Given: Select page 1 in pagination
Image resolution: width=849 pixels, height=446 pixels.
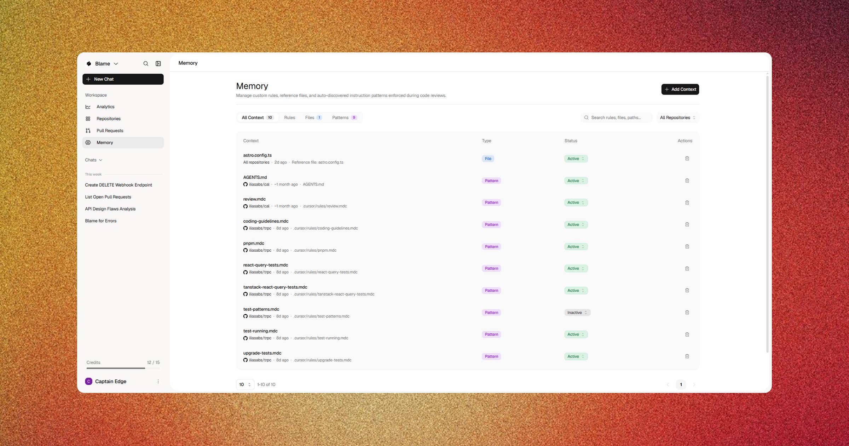Looking at the screenshot, I should coord(681,384).
